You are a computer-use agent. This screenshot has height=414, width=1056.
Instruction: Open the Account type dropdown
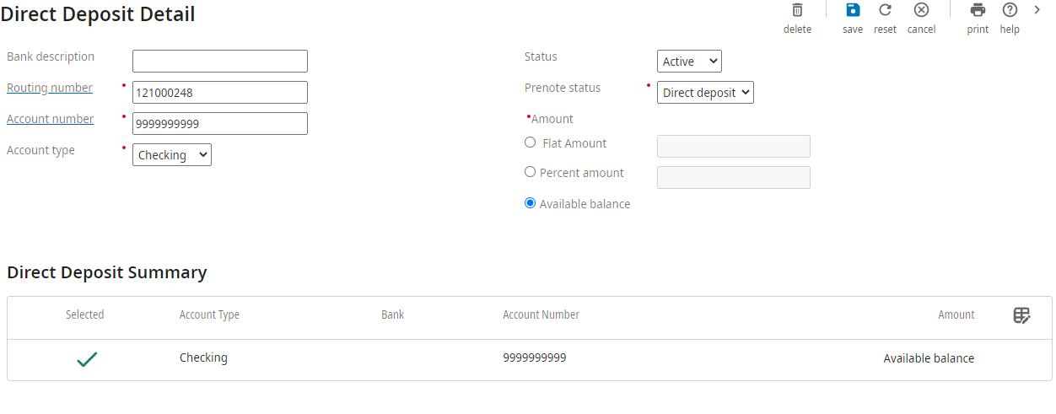pyautogui.click(x=172, y=155)
